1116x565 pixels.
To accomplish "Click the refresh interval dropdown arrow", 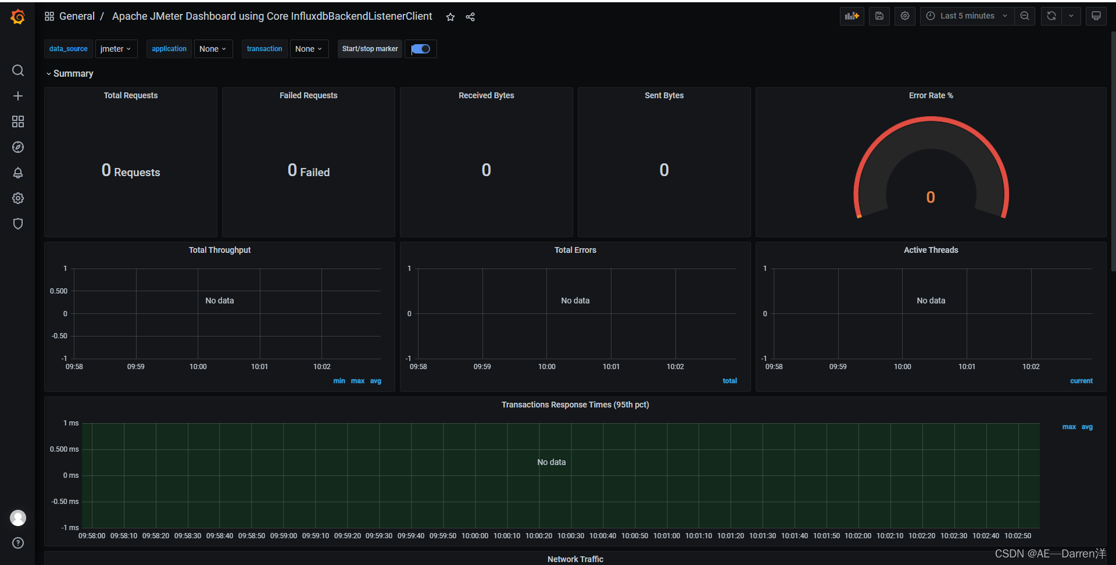I will tap(1071, 16).
